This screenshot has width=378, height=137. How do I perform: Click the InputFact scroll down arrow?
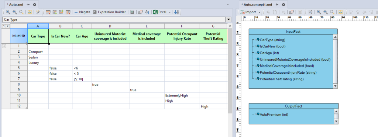[x=335, y=86]
